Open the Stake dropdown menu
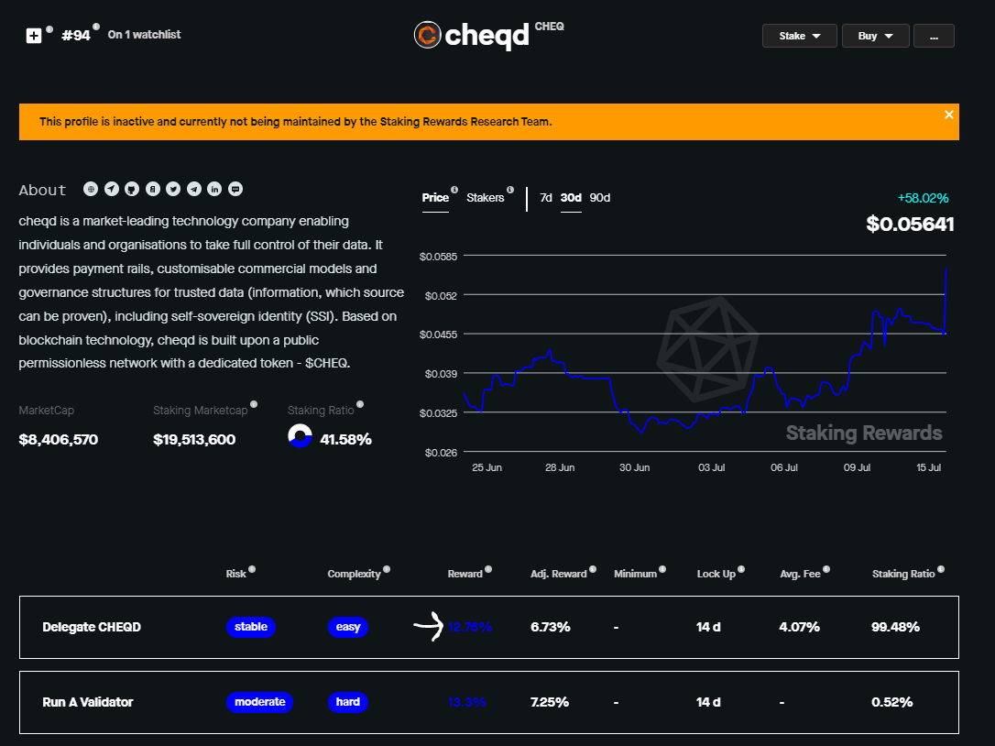The height and width of the screenshot is (746, 995). [800, 36]
